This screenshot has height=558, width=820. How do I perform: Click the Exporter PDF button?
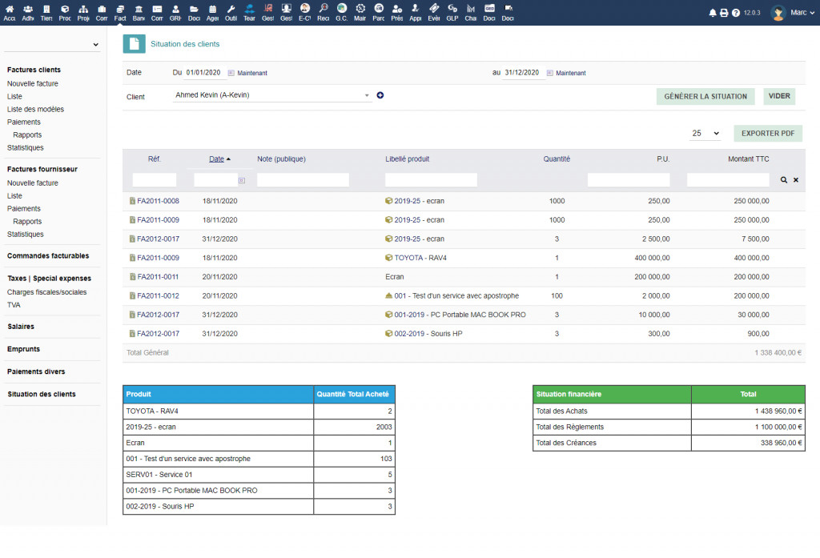767,134
